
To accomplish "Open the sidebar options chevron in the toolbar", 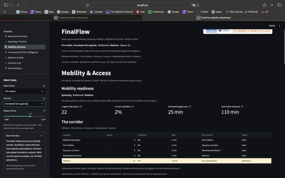I will (x=11, y=5).
